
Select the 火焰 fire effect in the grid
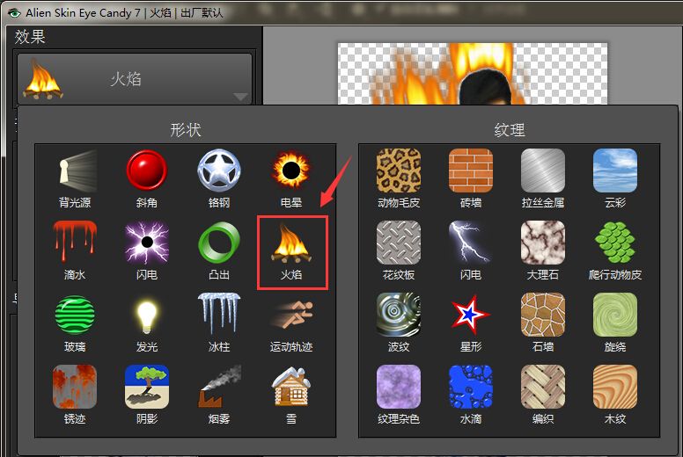click(x=292, y=252)
